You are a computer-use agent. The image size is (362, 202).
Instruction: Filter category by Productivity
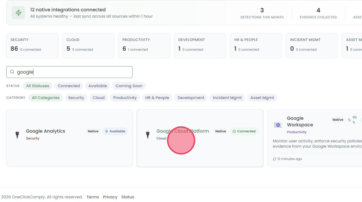125,98
